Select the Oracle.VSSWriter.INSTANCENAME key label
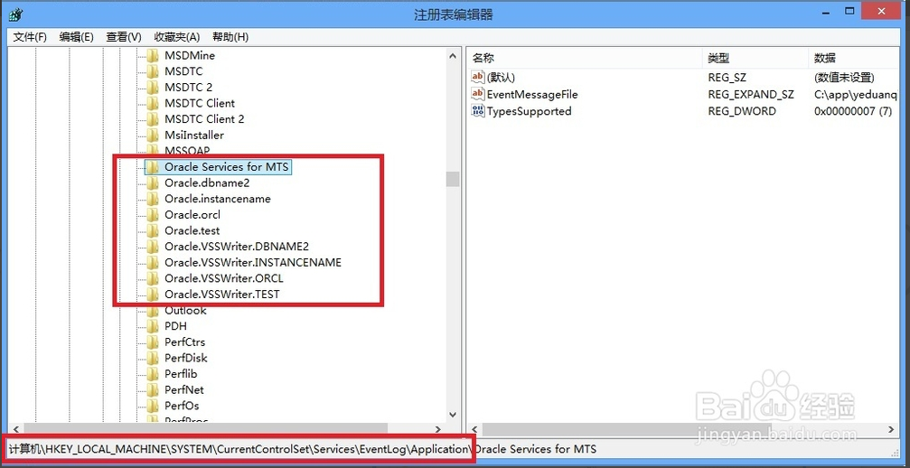 coord(253,263)
